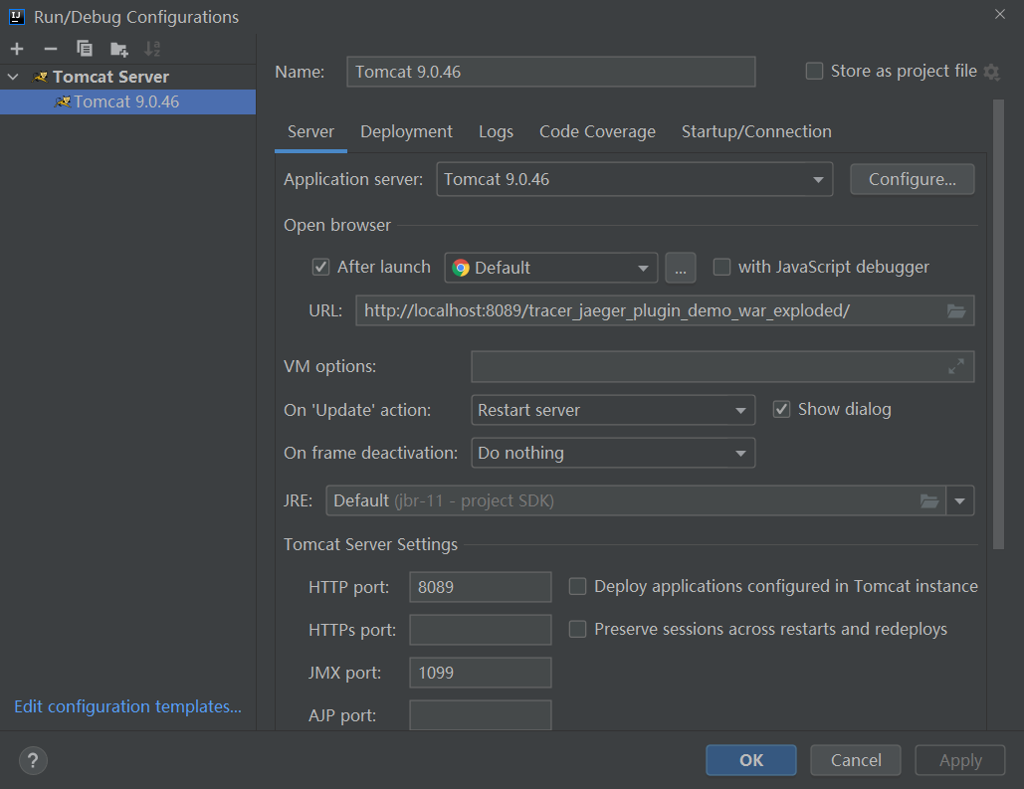Select Tomcat 9.0.46 in configuration tree
This screenshot has width=1024, height=789.
coord(127,101)
